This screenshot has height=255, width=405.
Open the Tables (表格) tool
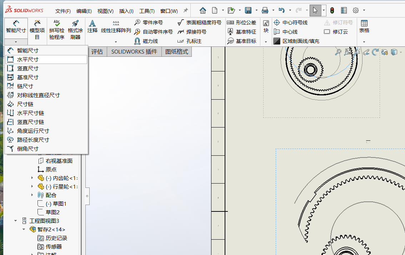364,27
